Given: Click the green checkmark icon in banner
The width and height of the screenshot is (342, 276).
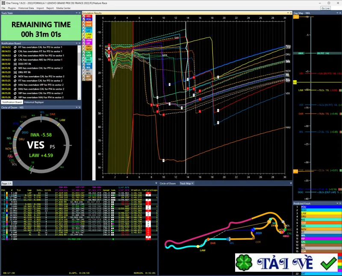Looking at the screenshot, I should pos(328,263).
